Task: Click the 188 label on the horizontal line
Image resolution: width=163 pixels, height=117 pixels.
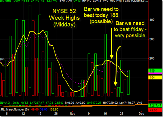Action: 2,59
